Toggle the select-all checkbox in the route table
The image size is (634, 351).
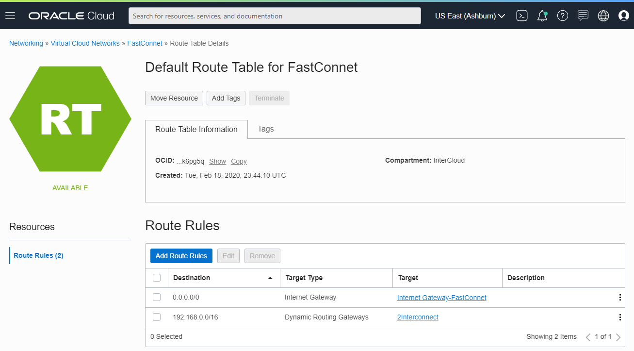157,277
